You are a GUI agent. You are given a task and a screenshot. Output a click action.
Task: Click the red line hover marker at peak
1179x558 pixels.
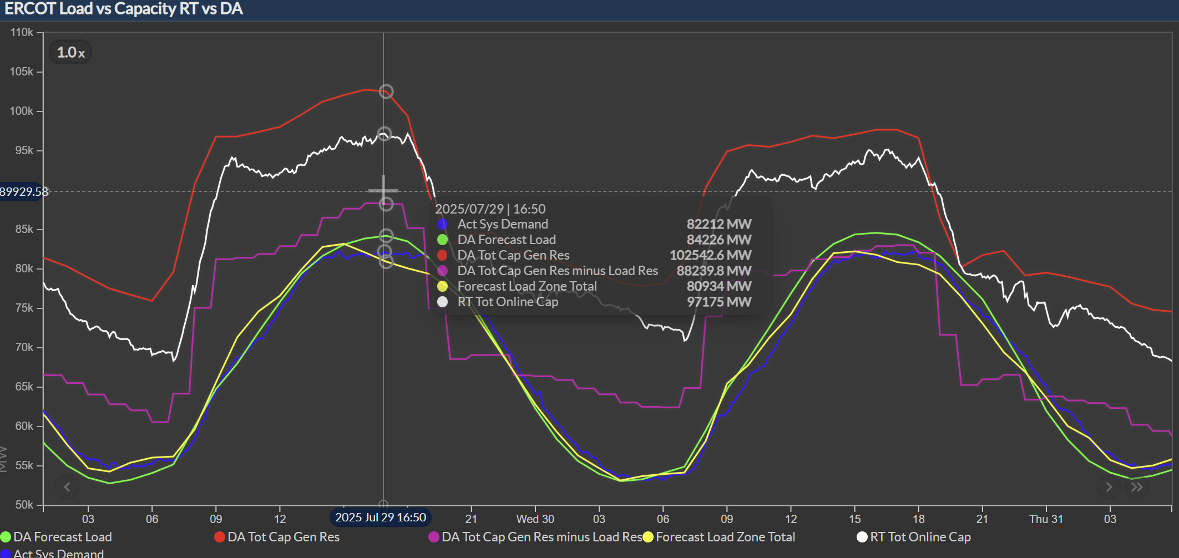(386, 92)
